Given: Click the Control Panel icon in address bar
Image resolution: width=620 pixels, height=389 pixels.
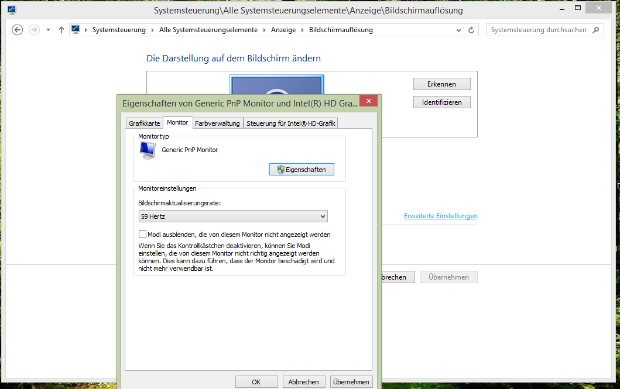Looking at the screenshot, I should 76,30.
